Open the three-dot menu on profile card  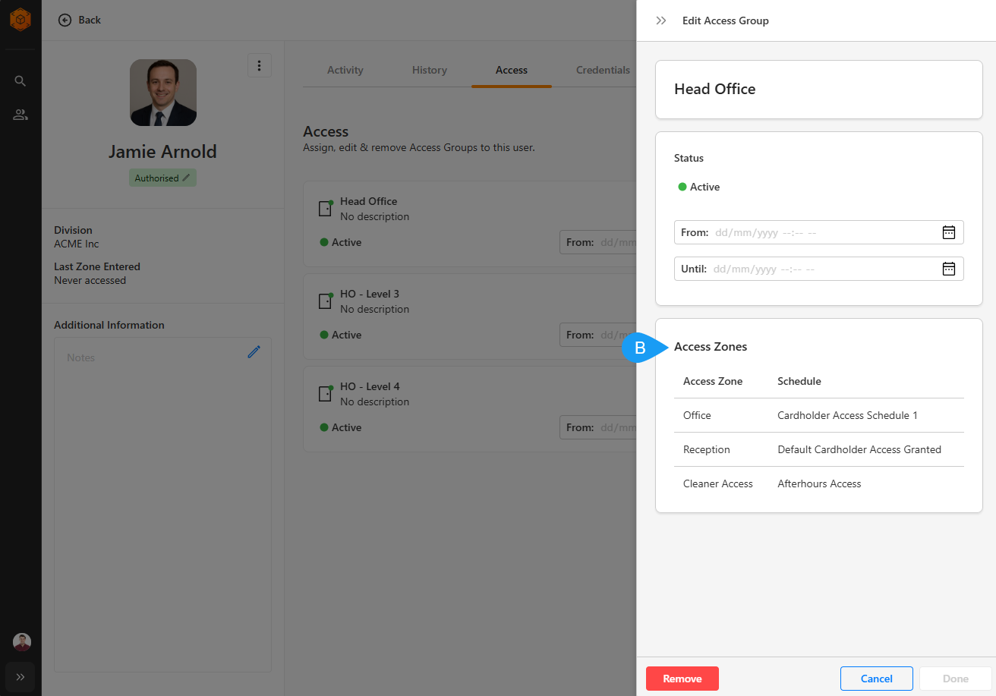[x=260, y=66]
